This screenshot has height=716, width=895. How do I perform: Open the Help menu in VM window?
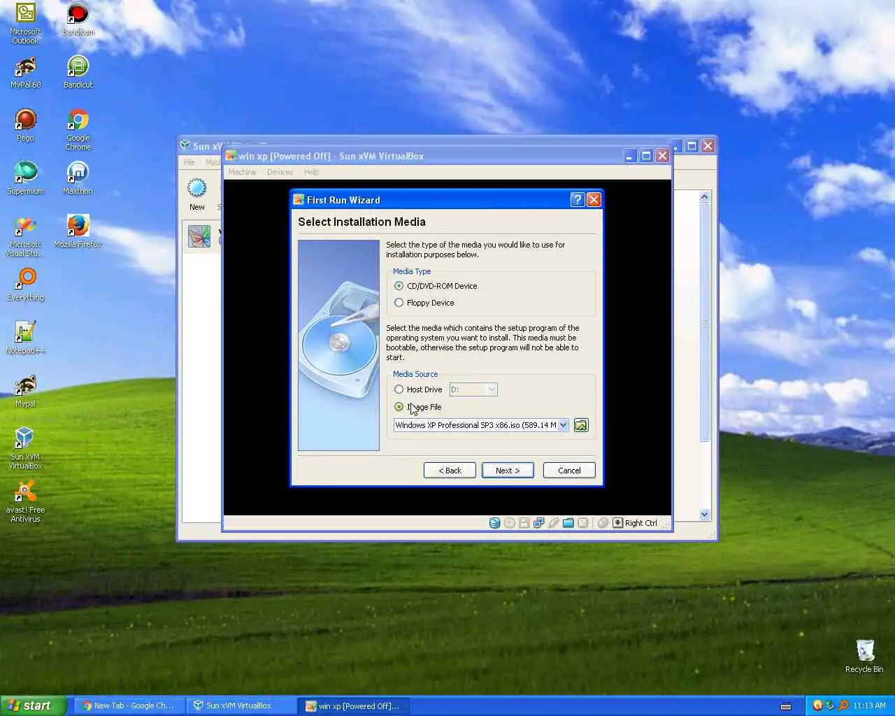(x=311, y=172)
